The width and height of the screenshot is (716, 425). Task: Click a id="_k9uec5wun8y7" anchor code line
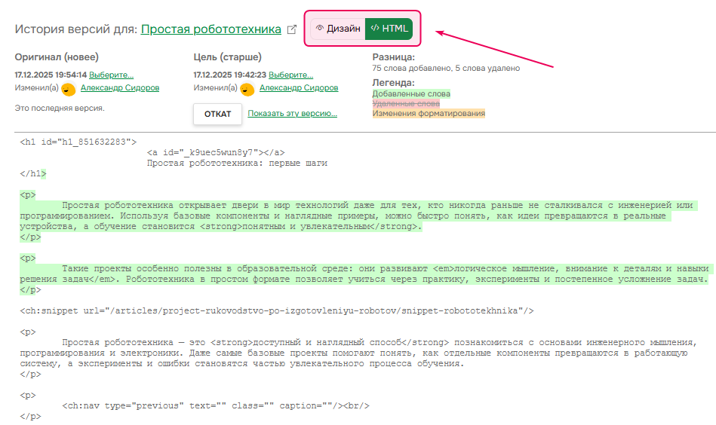[216, 152]
